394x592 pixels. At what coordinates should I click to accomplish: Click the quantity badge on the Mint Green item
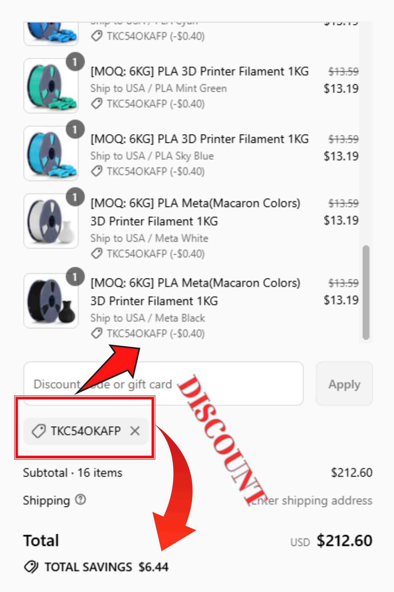coord(75,62)
